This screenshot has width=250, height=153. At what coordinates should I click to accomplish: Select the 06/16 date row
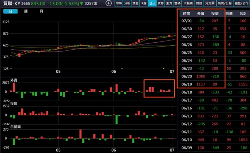[214, 108]
